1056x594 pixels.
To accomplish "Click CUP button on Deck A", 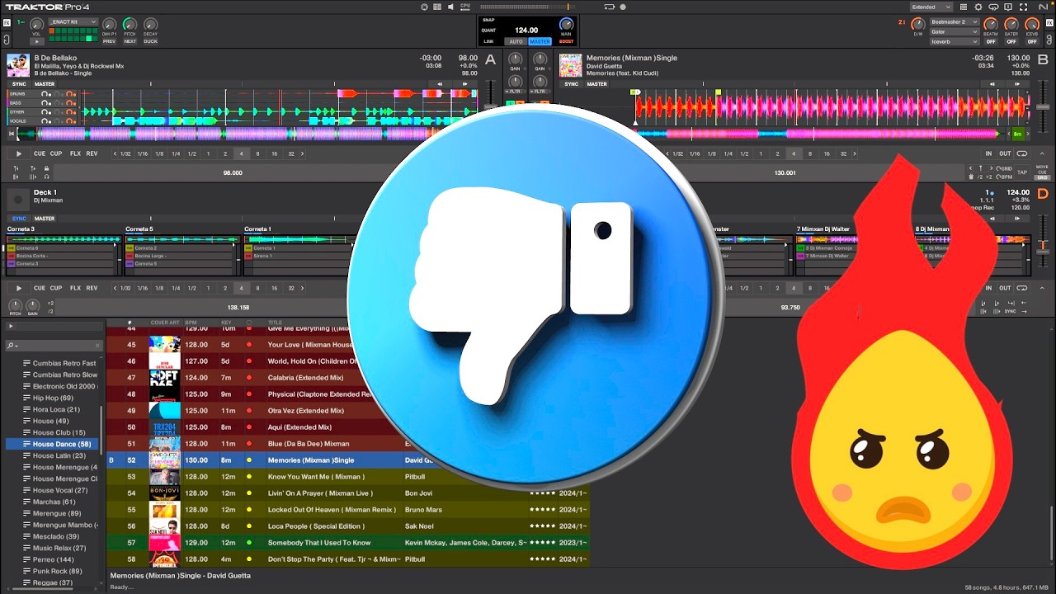I will click(x=56, y=153).
